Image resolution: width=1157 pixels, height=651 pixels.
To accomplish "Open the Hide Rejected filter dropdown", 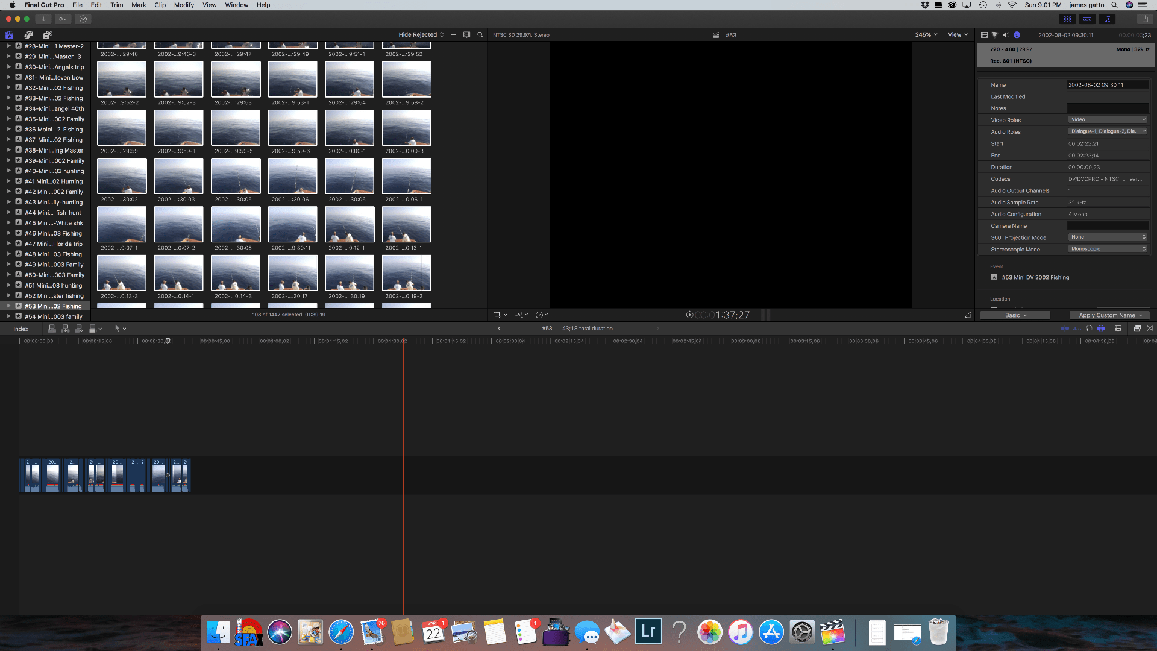I will click(420, 34).
